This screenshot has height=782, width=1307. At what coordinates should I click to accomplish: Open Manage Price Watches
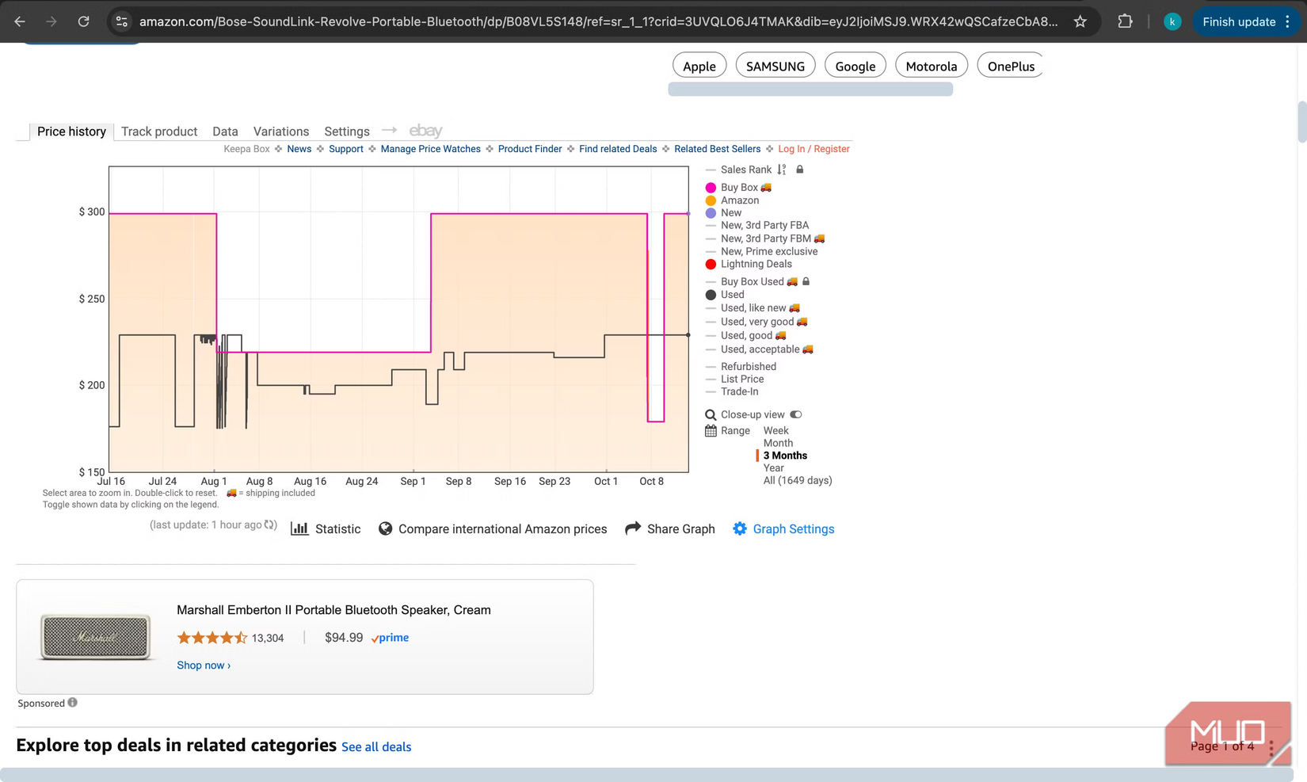coord(431,149)
